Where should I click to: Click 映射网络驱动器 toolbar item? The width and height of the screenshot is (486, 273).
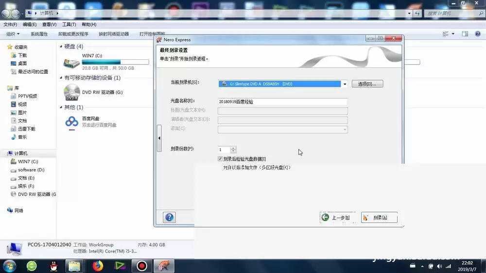coord(114,34)
